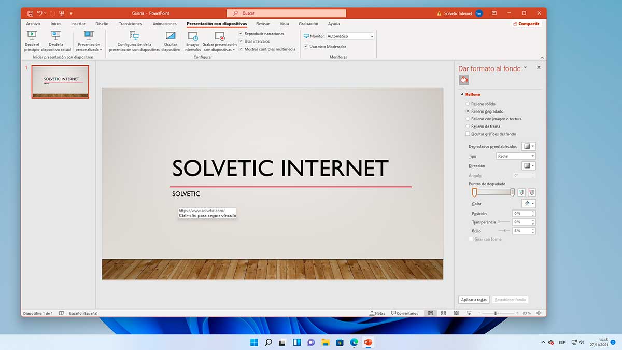Open the taskbar Search icon
The image size is (622, 350).
(268, 342)
